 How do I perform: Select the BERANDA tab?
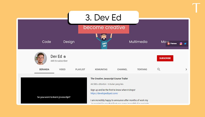(44, 70)
